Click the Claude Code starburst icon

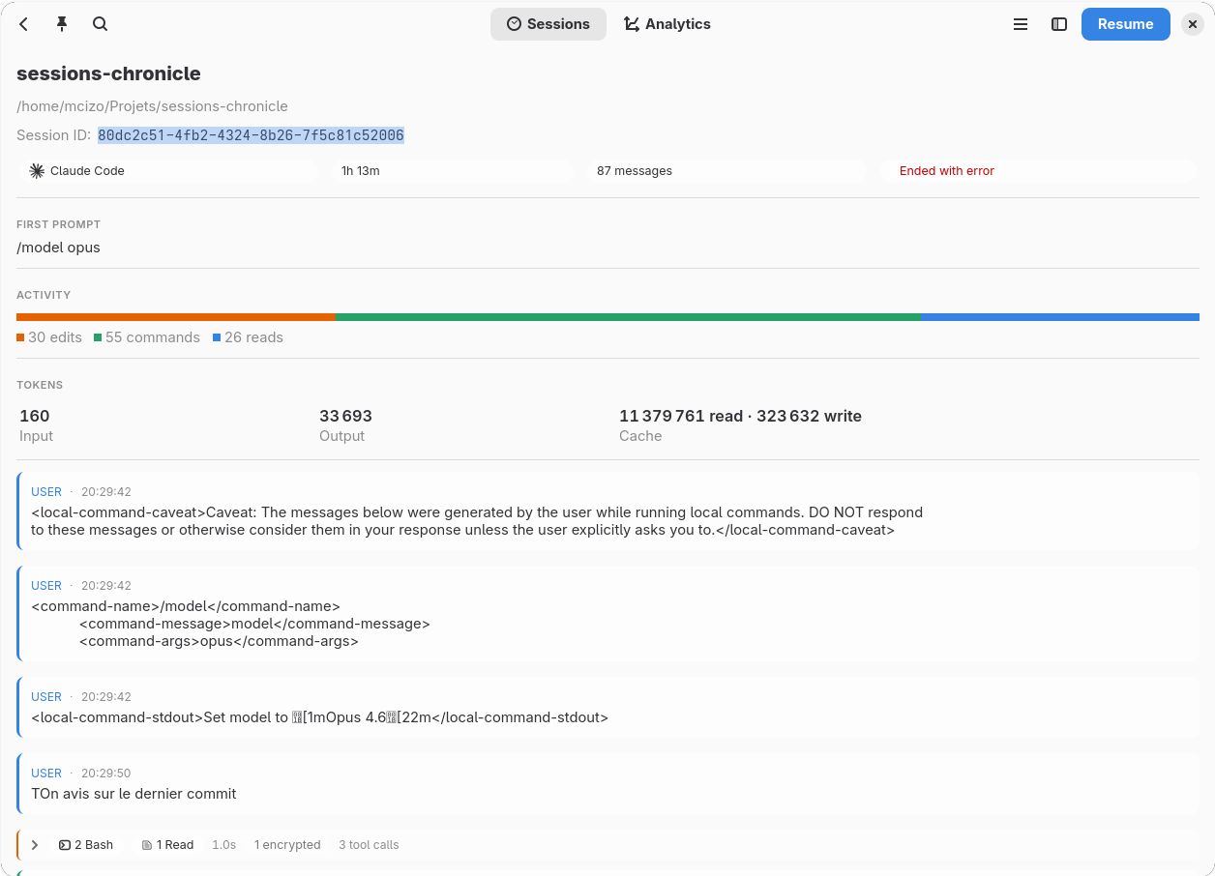click(37, 171)
